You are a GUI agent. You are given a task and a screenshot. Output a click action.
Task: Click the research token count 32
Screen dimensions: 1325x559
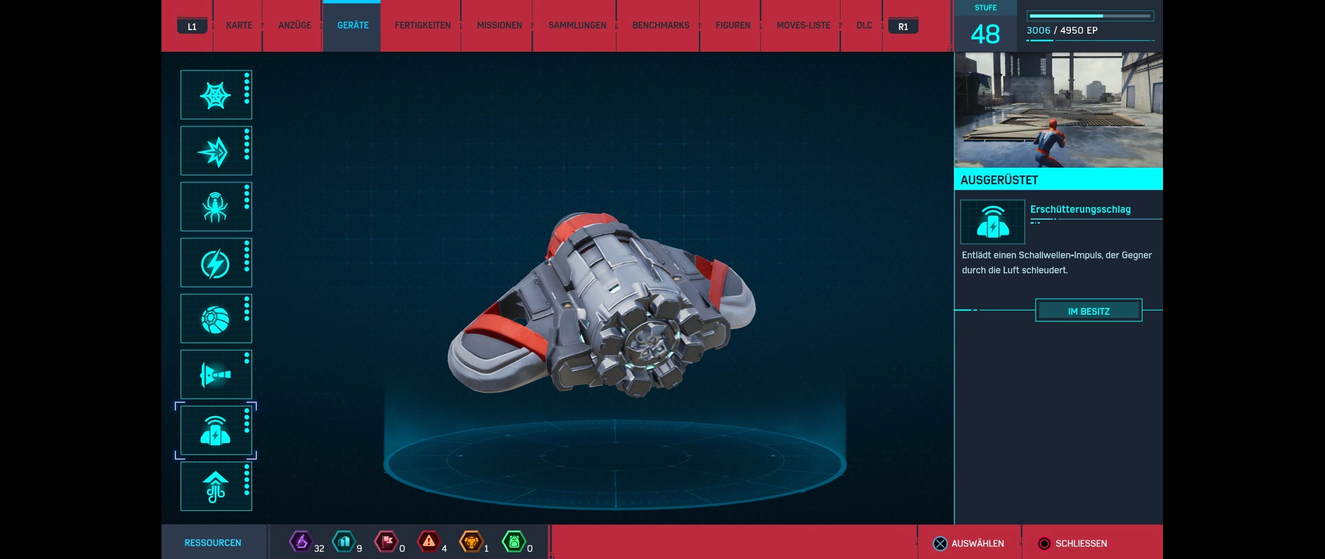pyautogui.click(x=319, y=548)
